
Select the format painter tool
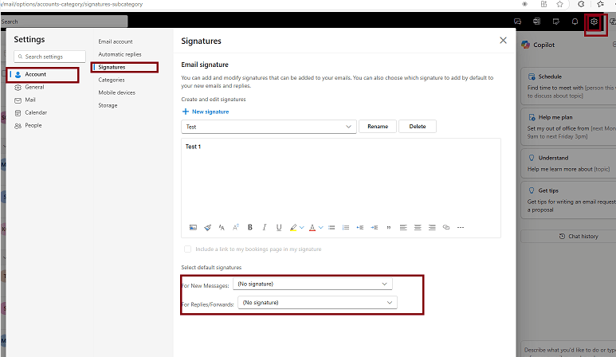coord(207,227)
